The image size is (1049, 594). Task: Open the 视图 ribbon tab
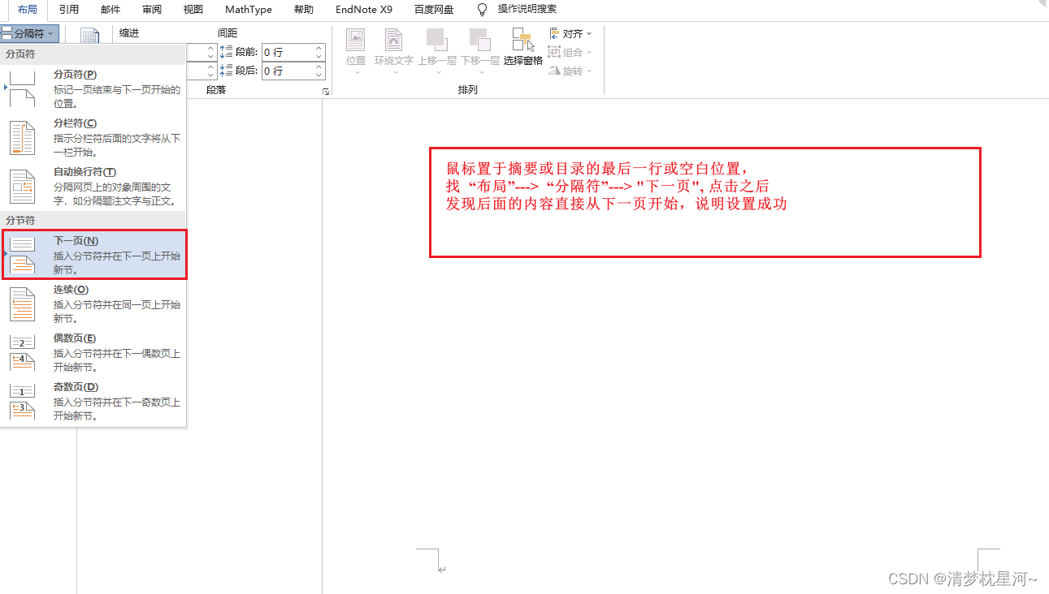pos(193,10)
